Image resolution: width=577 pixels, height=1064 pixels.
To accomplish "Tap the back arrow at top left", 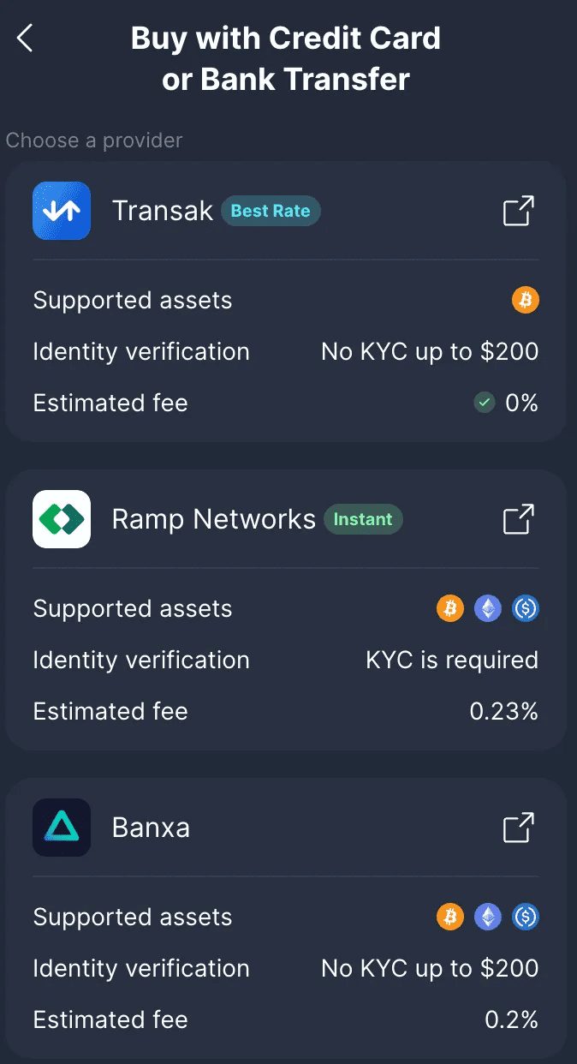I will click(23, 38).
